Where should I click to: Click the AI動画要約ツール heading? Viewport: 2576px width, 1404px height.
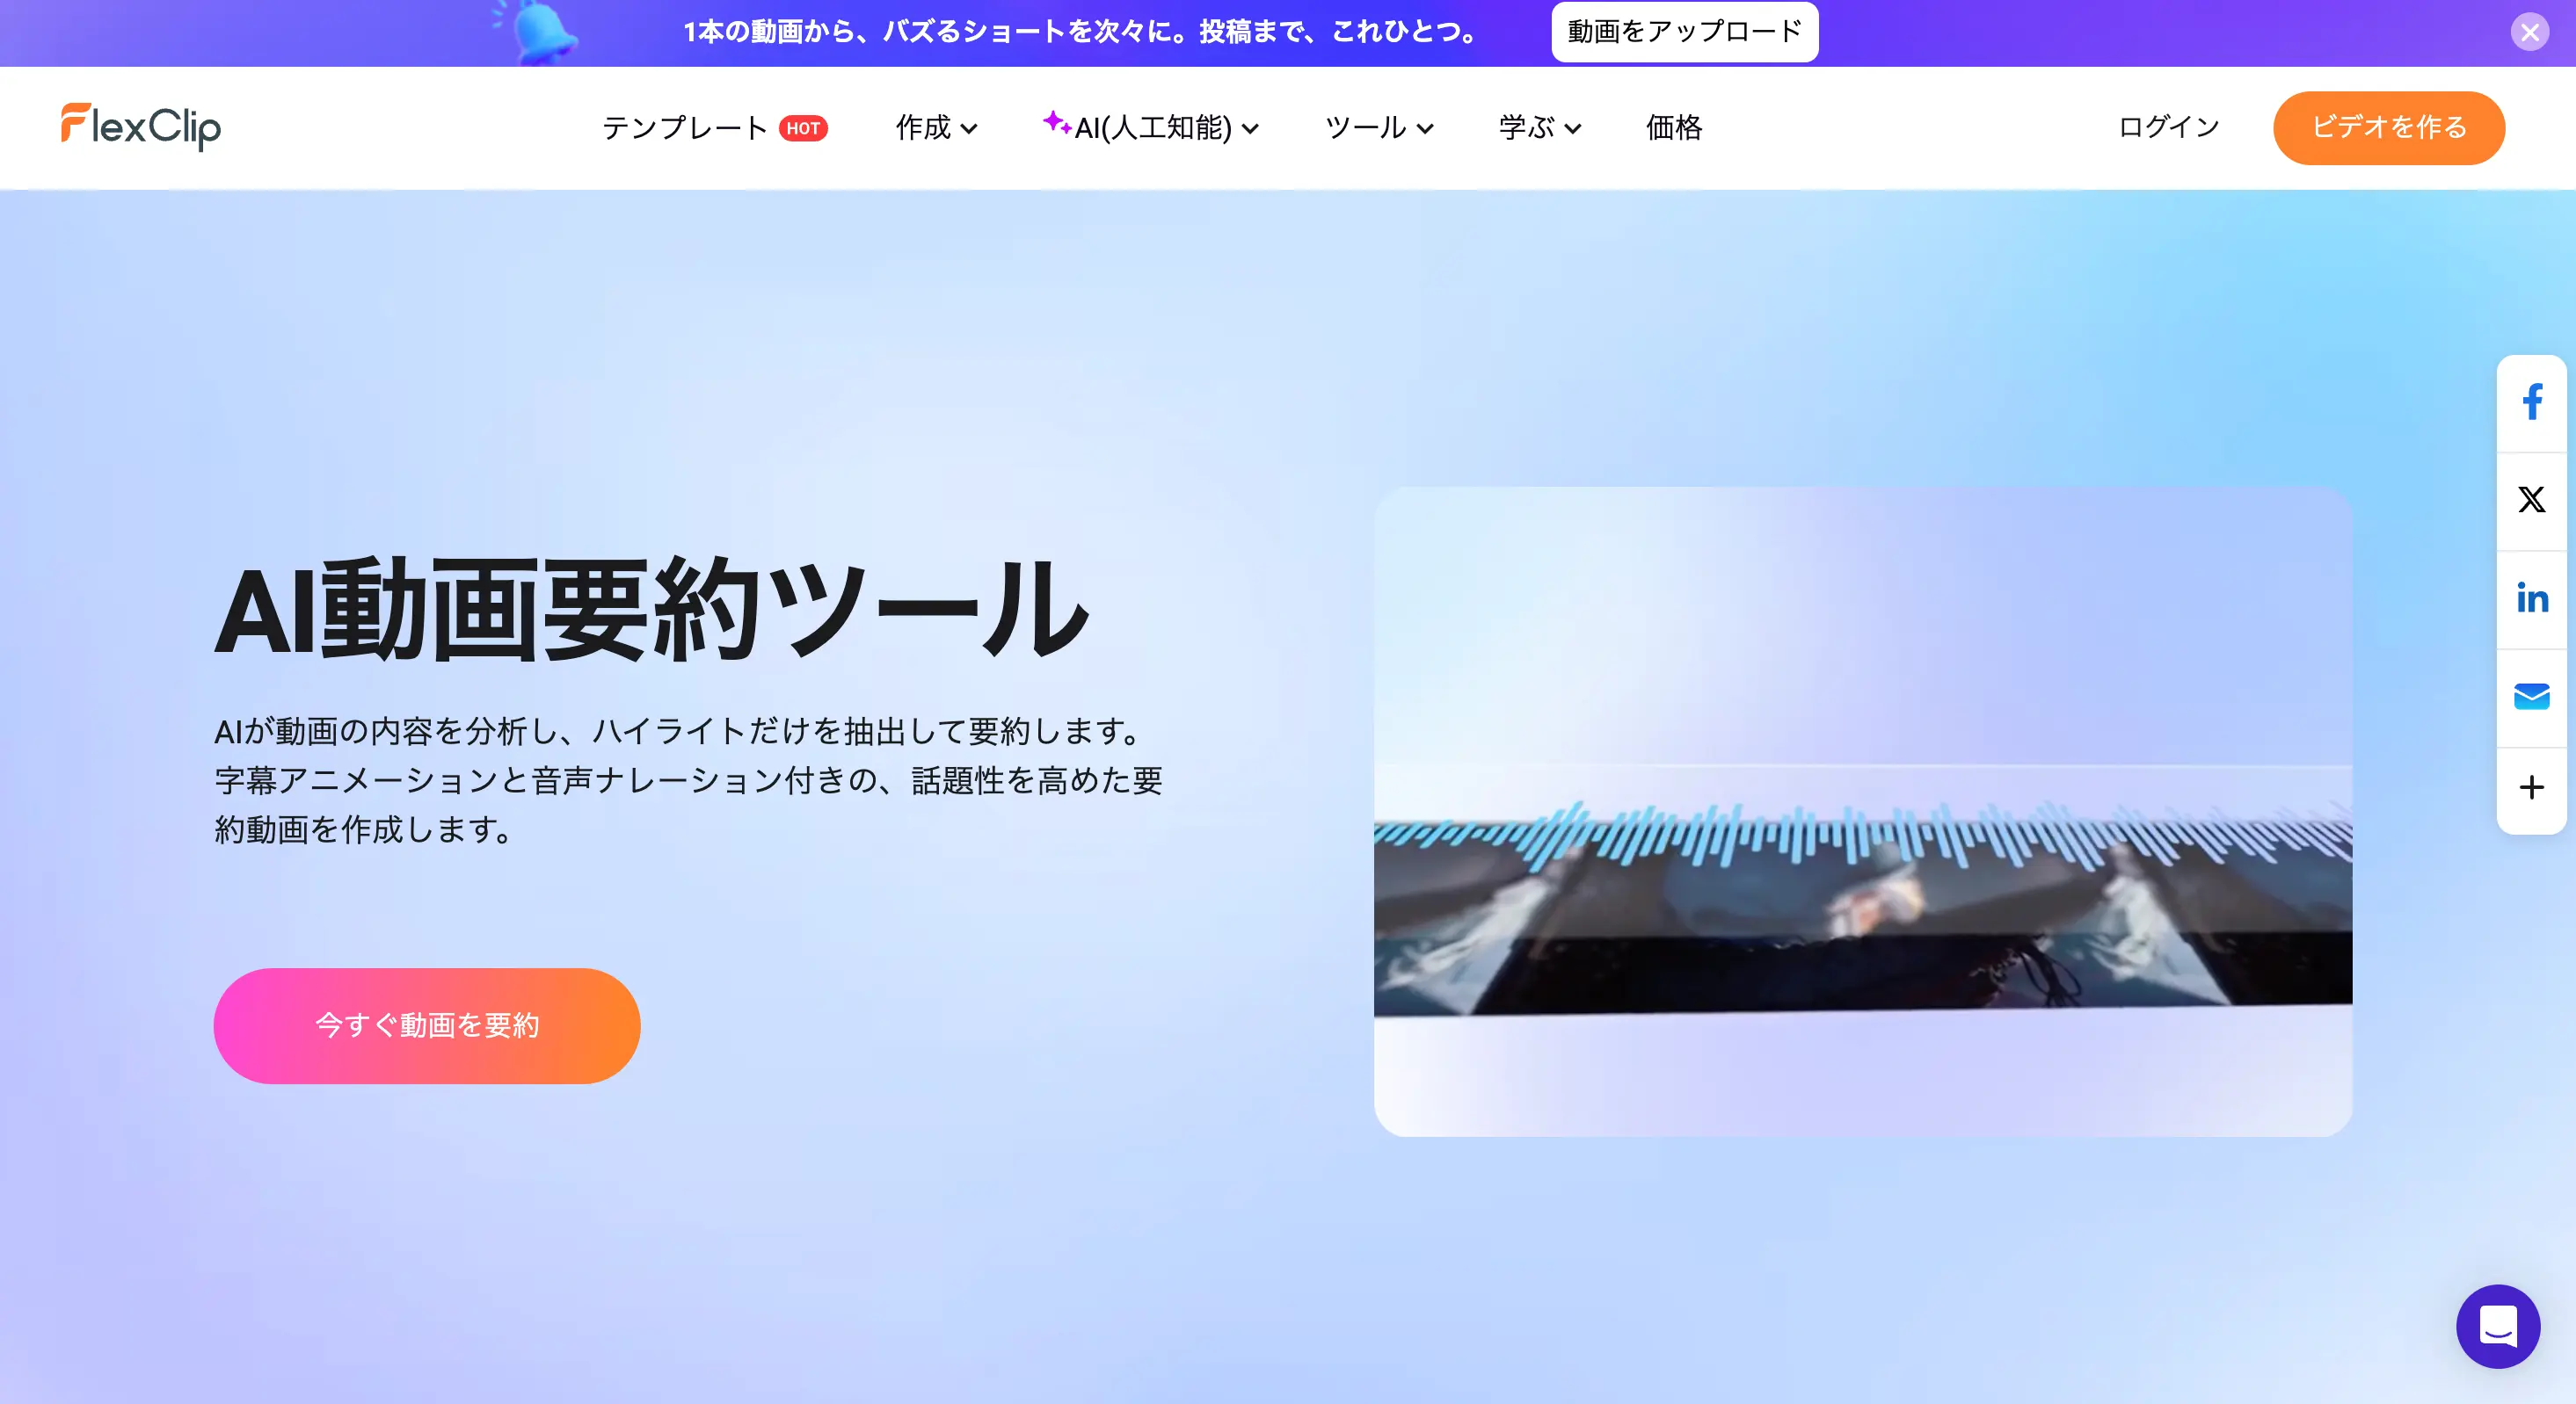tap(651, 610)
